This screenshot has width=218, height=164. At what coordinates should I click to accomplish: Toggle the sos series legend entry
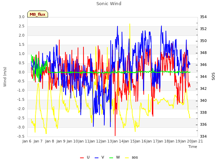(131, 157)
